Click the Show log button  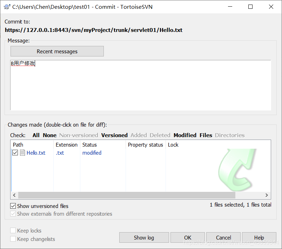point(144,237)
